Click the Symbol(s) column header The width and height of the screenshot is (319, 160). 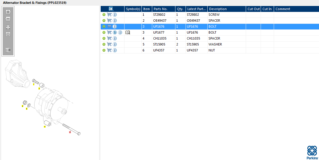pos(133,9)
